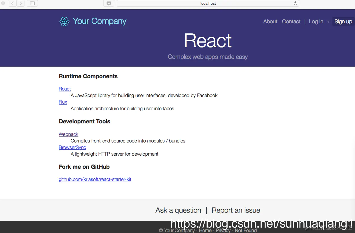Click the Development Tools heading
Image resolution: width=355 pixels, height=233 pixels.
84,122
